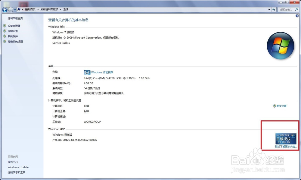Click the shield icon beside 远程设置
Screen dimensions: 301x180
click(x=5, y=31)
